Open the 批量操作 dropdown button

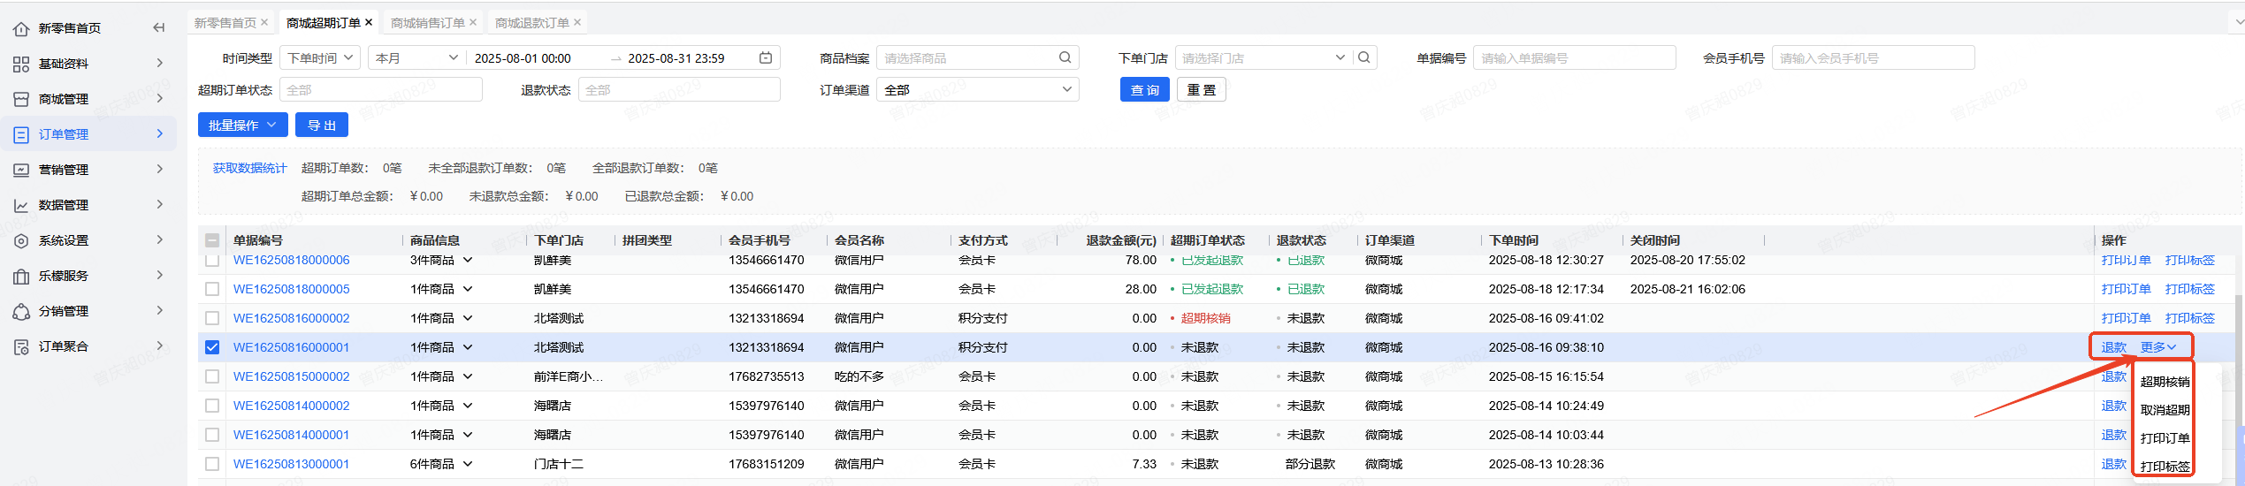(x=242, y=125)
